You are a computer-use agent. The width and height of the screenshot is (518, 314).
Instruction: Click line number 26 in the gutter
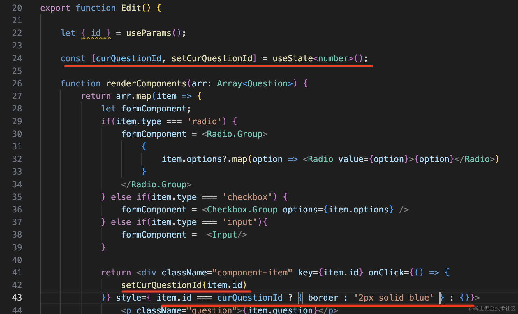17,83
